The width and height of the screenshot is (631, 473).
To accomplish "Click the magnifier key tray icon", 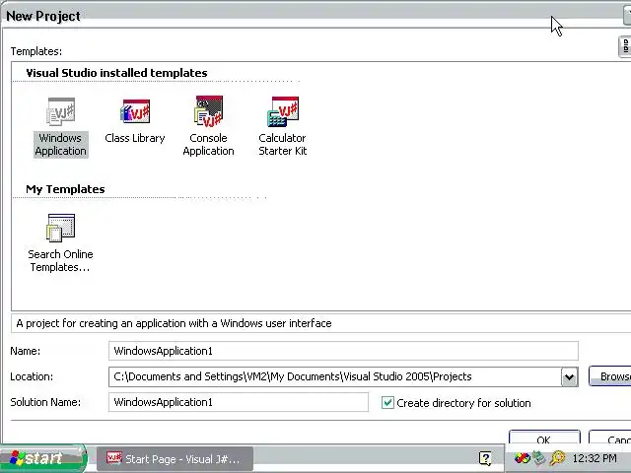I will pyautogui.click(x=557, y=458).
